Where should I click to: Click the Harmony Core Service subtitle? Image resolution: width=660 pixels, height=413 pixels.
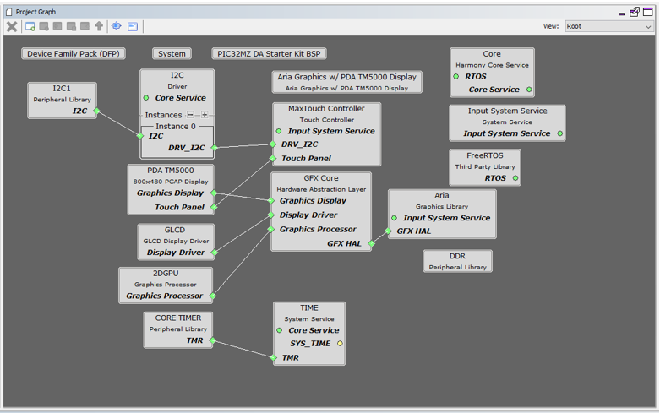pyautogui.click(x=492, y=65)
